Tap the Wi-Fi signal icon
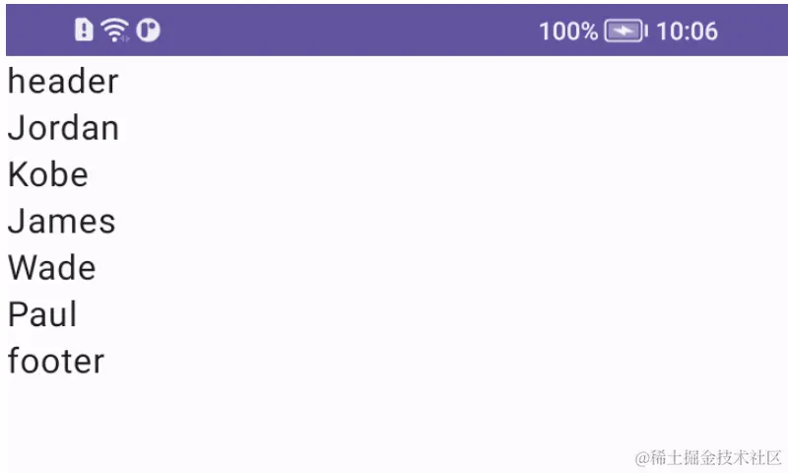The image size is (788, 473). coord(114,30)
